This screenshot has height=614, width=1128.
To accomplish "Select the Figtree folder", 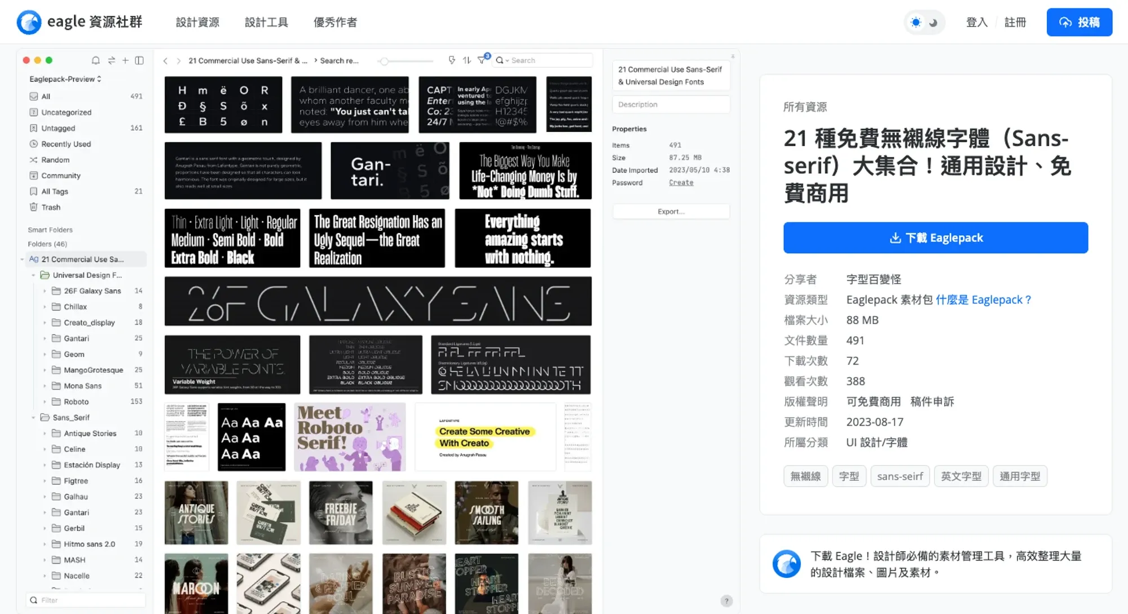I will (76, 481).
